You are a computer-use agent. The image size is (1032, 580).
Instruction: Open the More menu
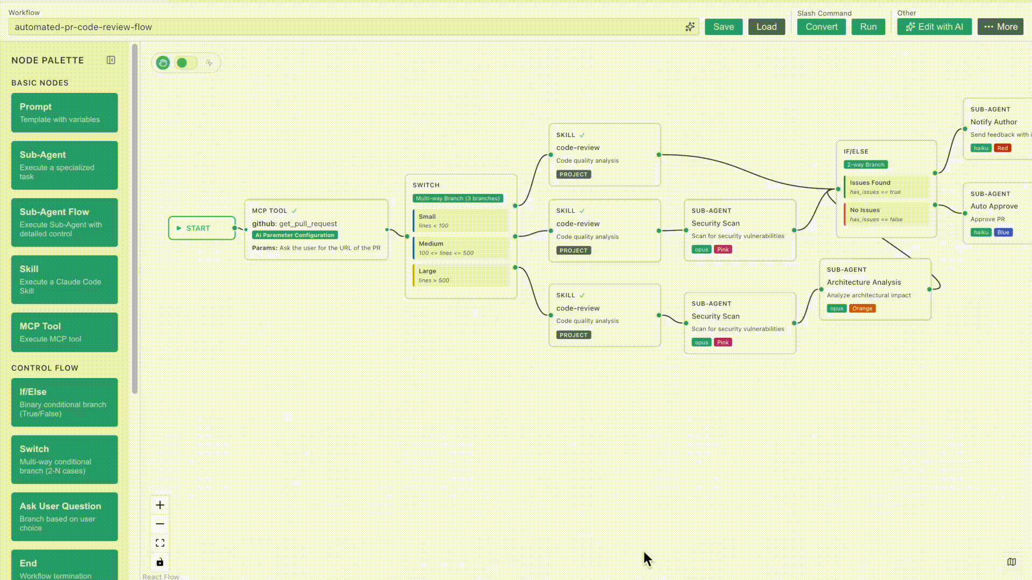click(1000, 26)
